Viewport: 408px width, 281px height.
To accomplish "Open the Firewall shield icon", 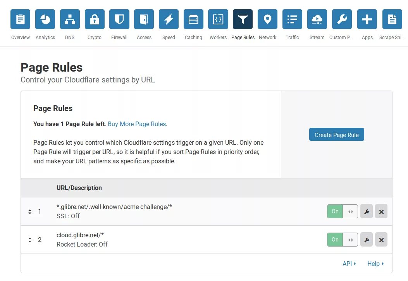I will pos(119,19).
